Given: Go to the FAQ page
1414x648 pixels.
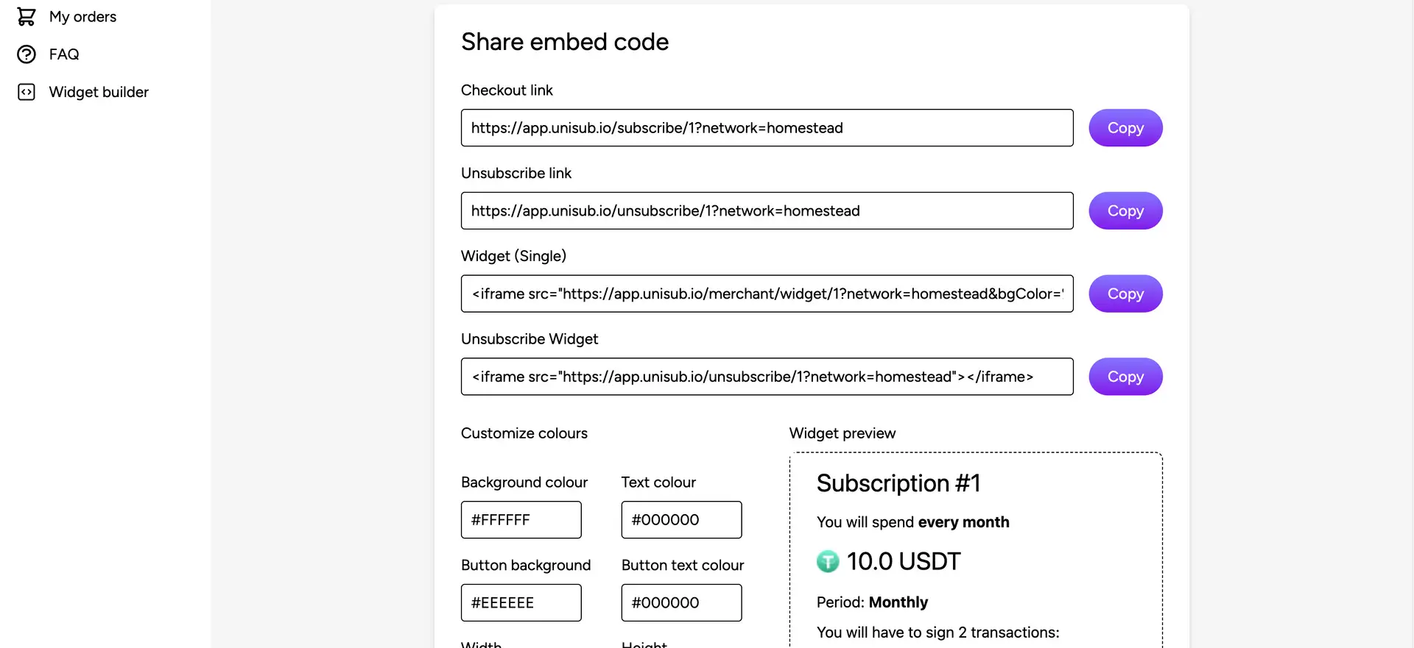Looking at the screenshot, I should tap(64, 54).
